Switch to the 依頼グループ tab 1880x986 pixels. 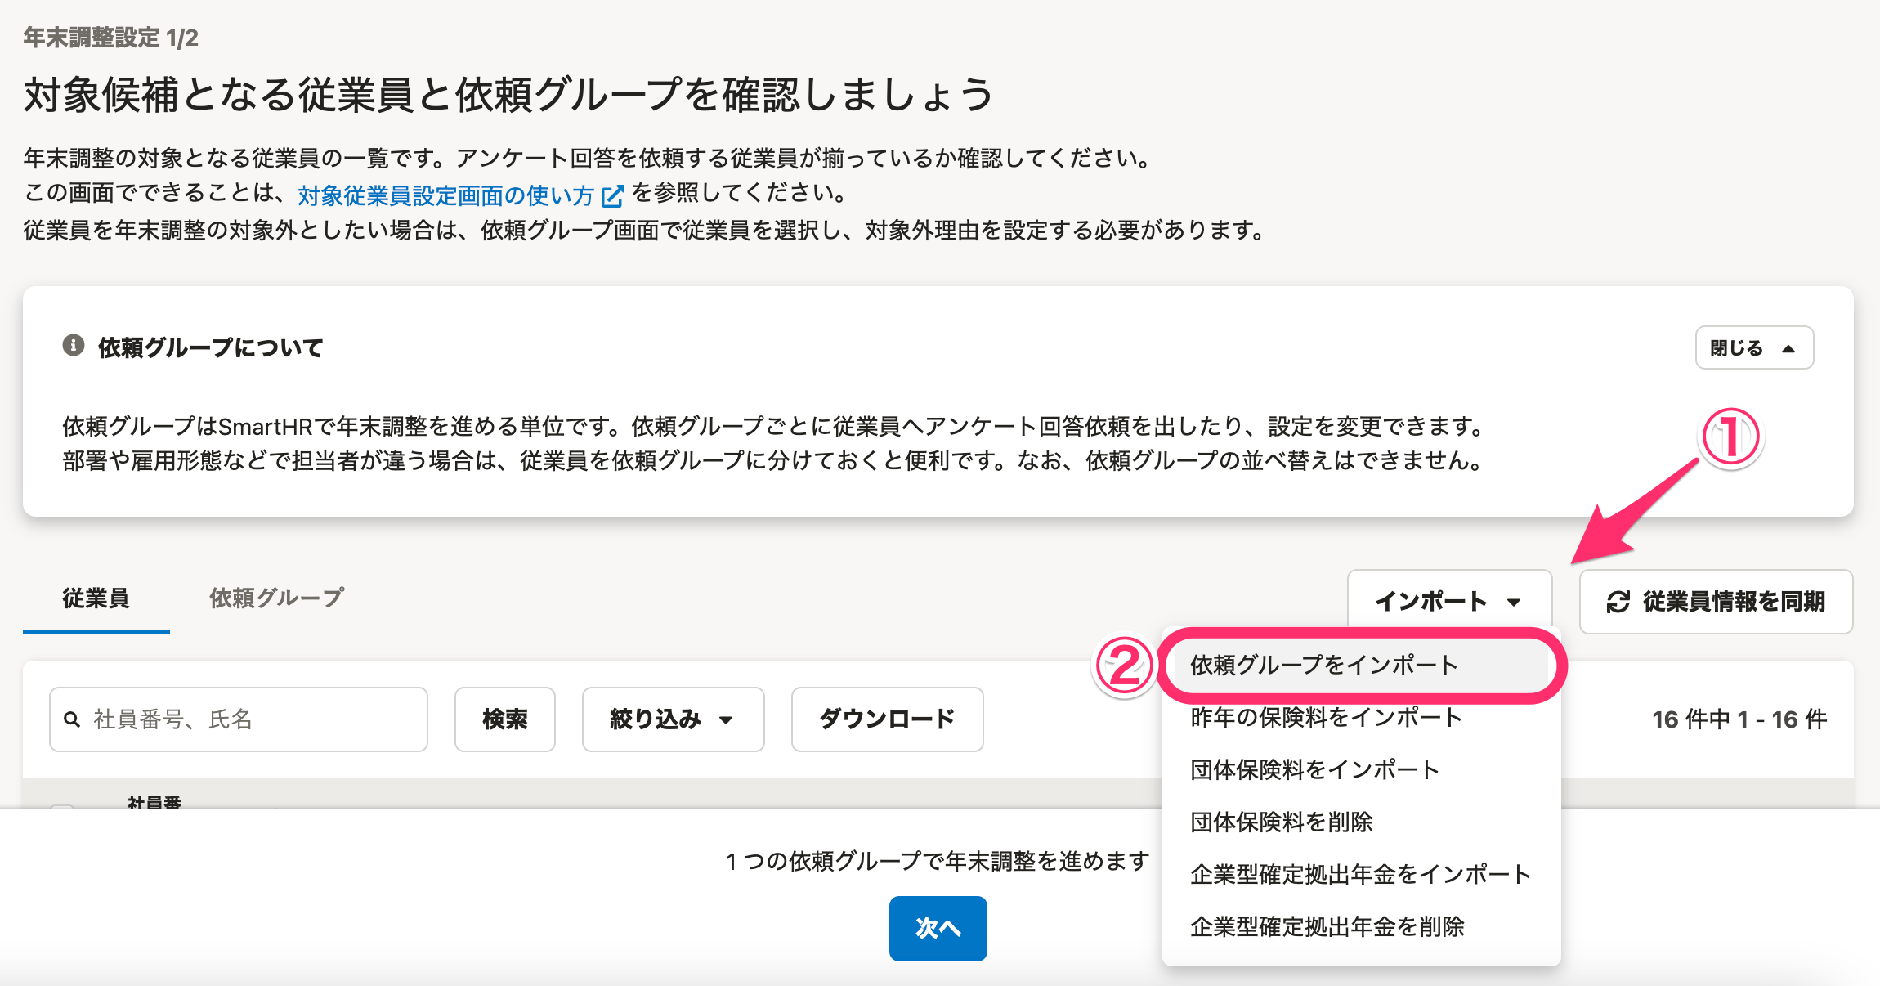(x=276, y=598)
